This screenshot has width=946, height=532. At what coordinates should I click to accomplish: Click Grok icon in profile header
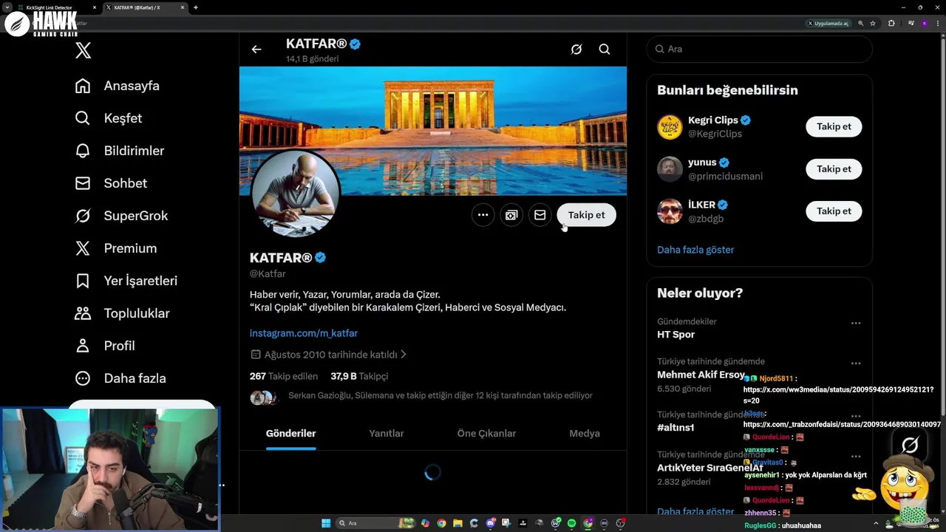pyautogui.click(x=576, y=50)
